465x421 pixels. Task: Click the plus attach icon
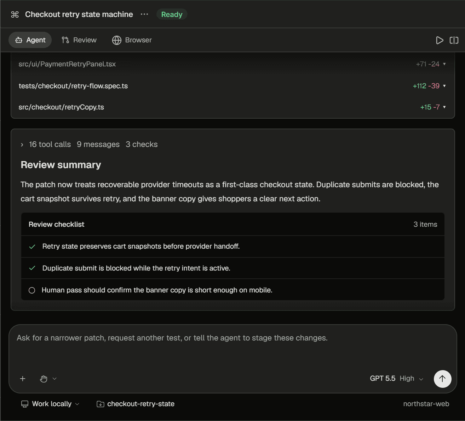pos(23,379)
